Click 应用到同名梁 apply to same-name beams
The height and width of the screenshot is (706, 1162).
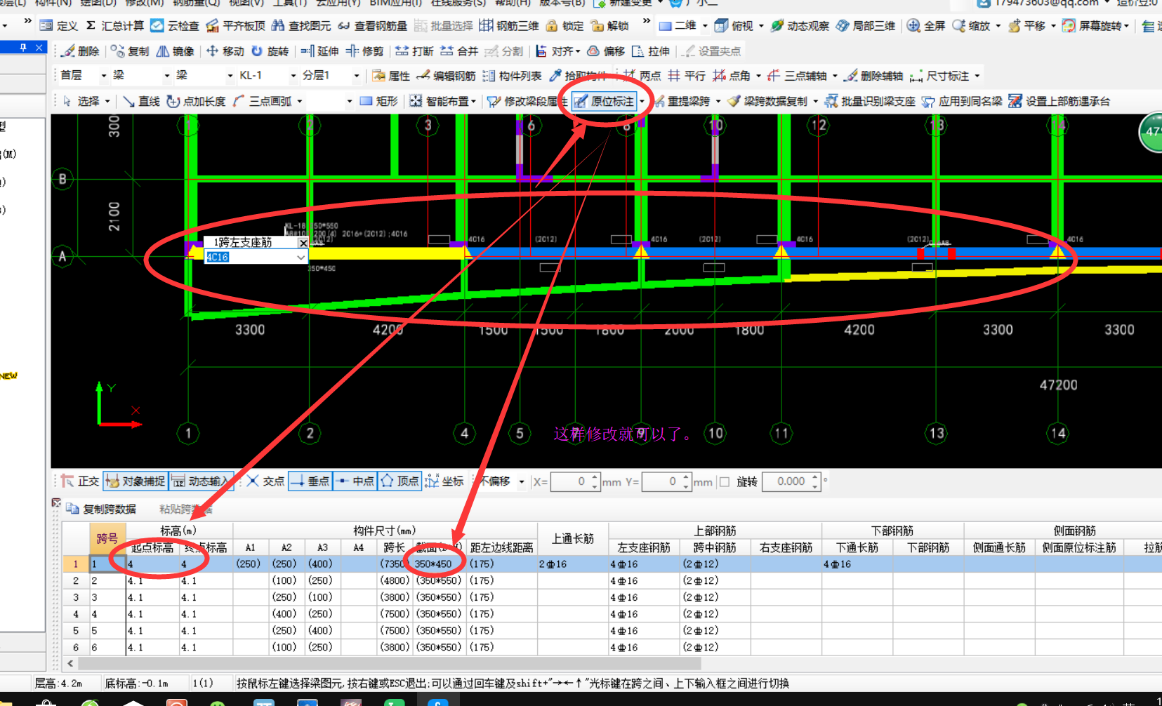click(963, 101)
